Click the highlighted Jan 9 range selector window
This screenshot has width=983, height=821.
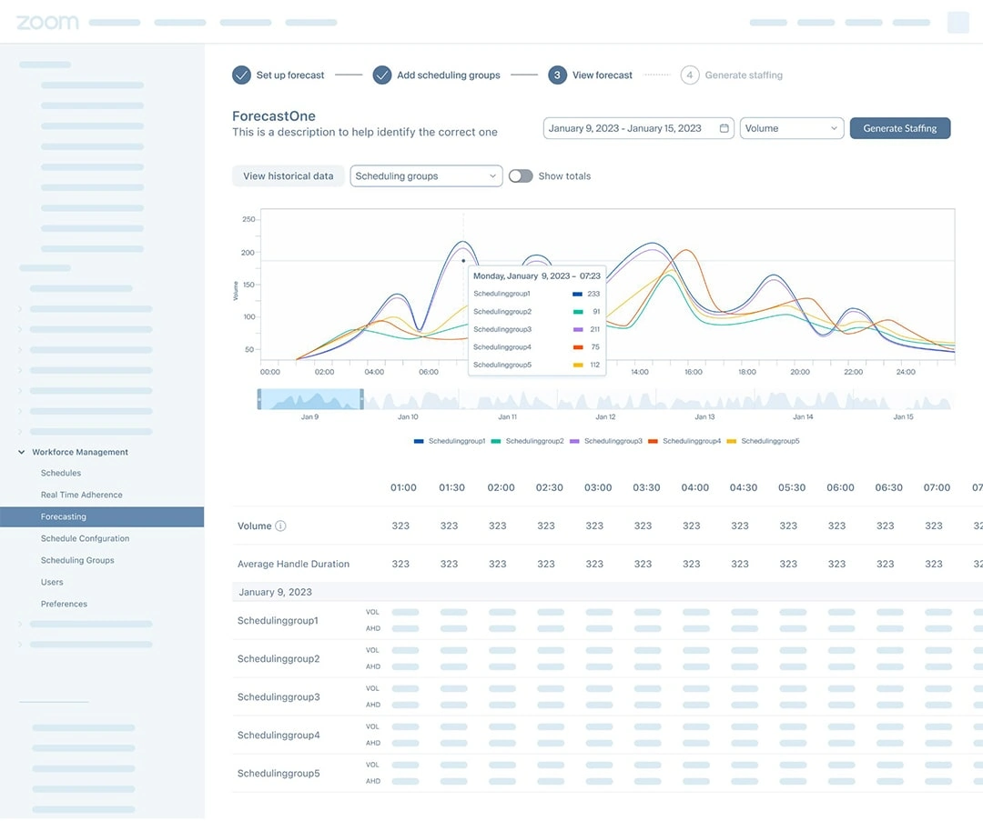coord(310,399)
